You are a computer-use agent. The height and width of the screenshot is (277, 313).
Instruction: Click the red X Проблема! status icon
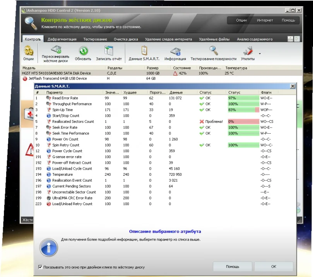(202, 122)
